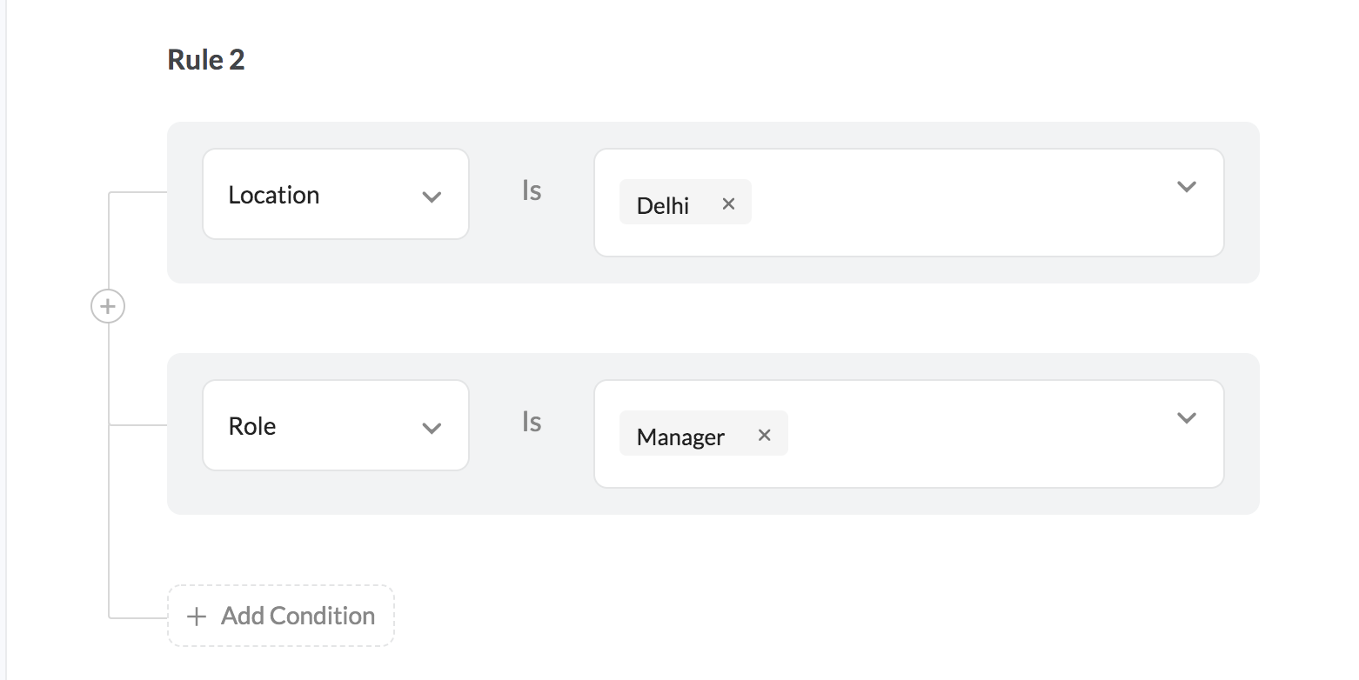
Task: Expand the Role field chevron arrow
Action: (x=432, y=428)
